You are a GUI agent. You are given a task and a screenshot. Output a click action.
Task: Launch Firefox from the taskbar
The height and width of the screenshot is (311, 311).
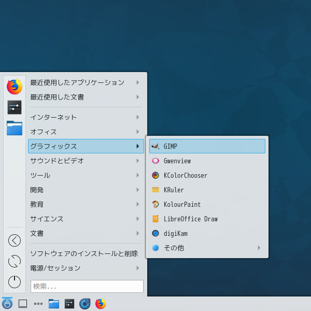coord(101,304)
